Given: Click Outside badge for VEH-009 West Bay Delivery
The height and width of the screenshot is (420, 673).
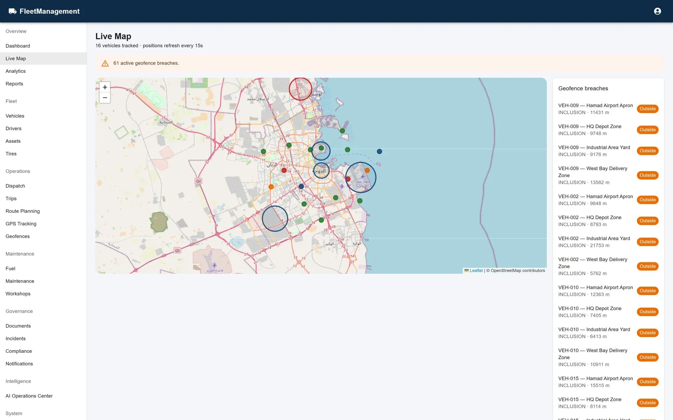Looking at the screenshot, I should [x=647, y=175].
